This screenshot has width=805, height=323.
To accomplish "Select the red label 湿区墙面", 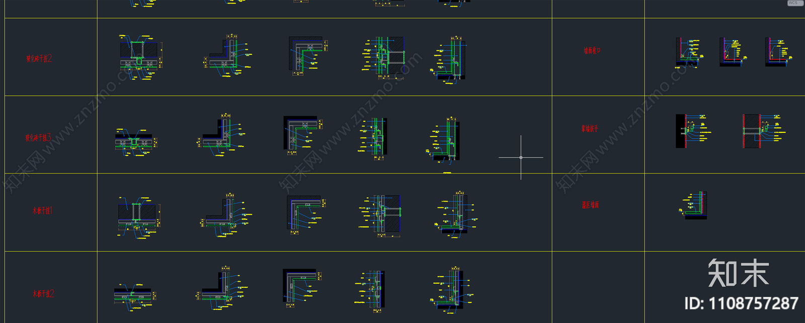I will pos(591,205).
